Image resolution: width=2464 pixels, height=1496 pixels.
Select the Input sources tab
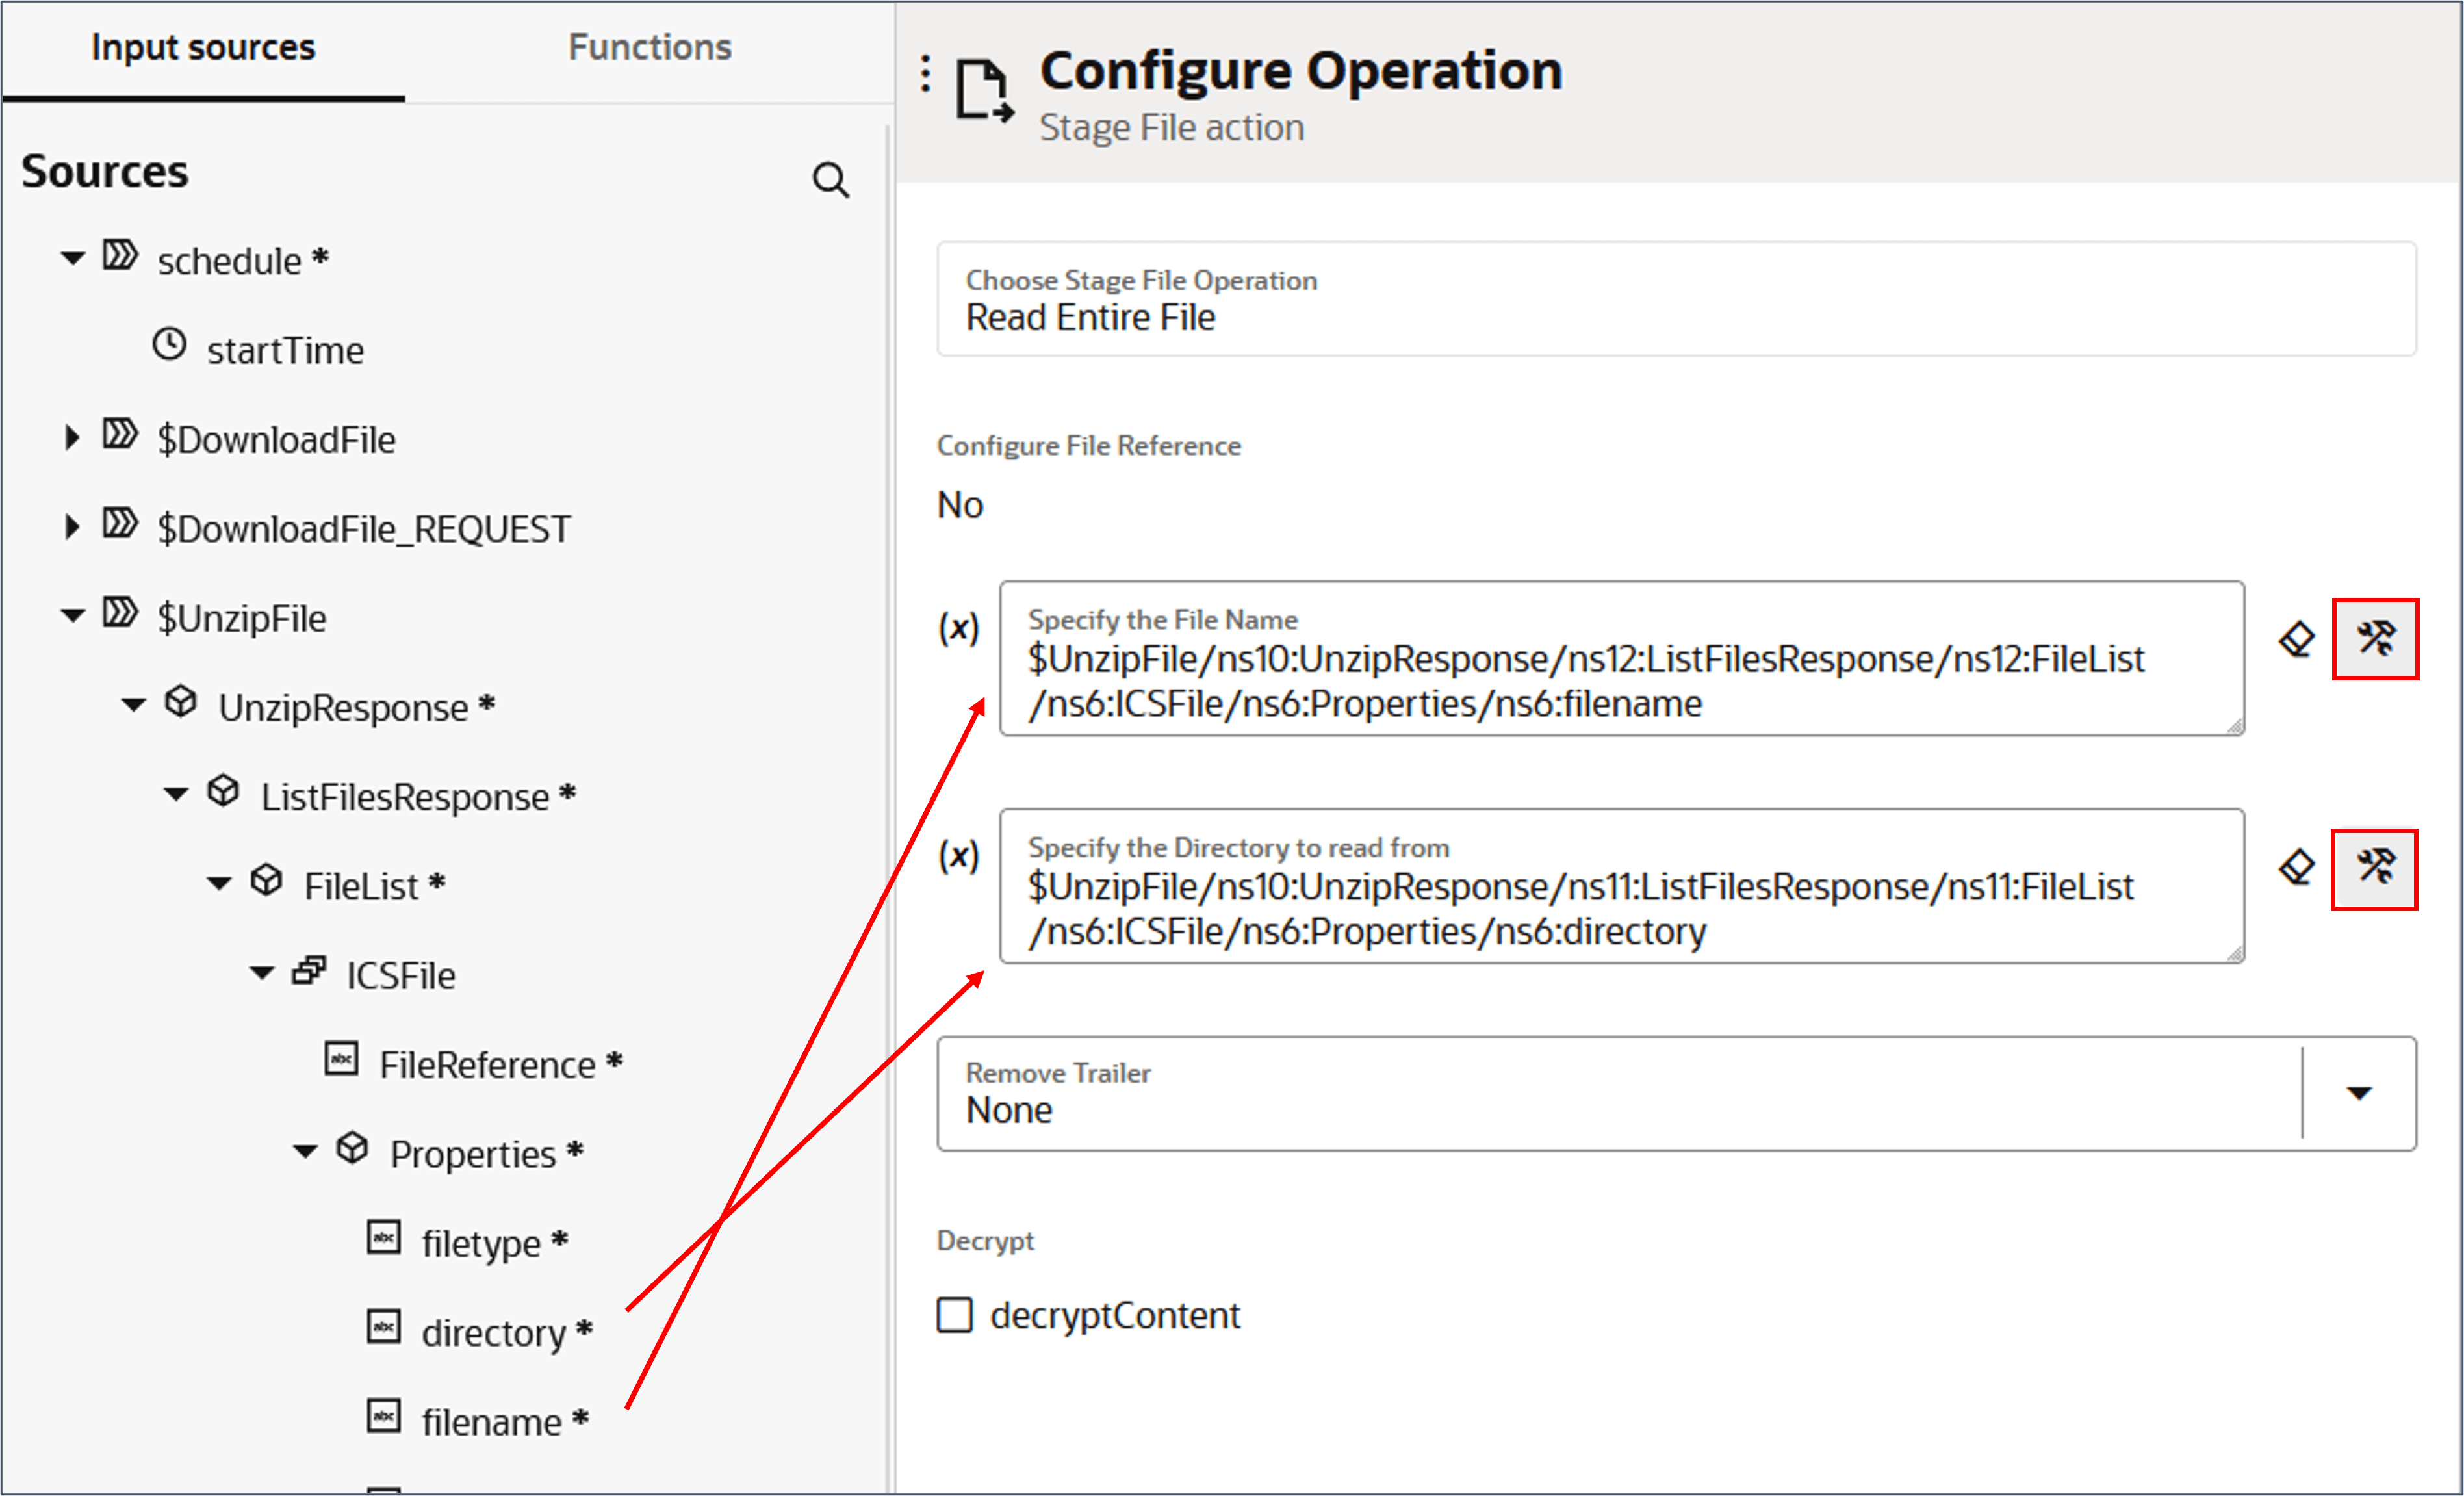pyautogui.click(x=203, y=48)
